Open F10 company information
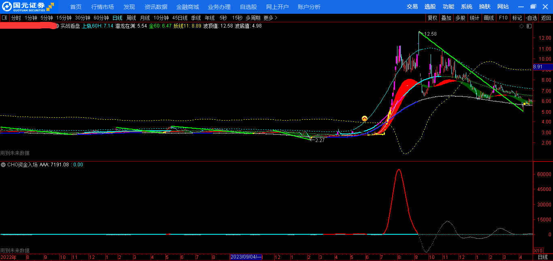Viewport: 553px width, 261px height. point(503,18)
